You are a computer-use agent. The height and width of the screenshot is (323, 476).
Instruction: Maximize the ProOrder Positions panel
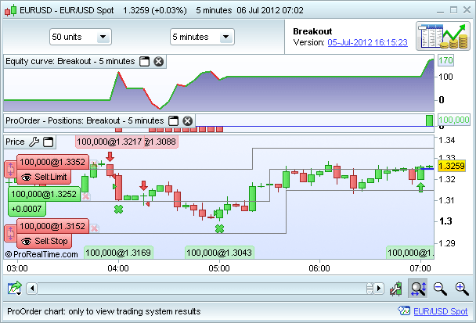pyautogui.click(x=174, y=120)
